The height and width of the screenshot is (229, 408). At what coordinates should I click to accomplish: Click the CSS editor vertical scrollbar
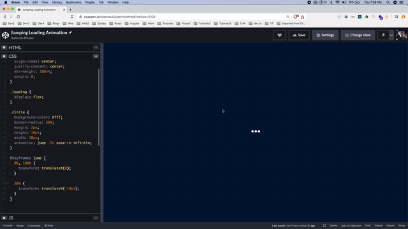[x=99, y=107]
